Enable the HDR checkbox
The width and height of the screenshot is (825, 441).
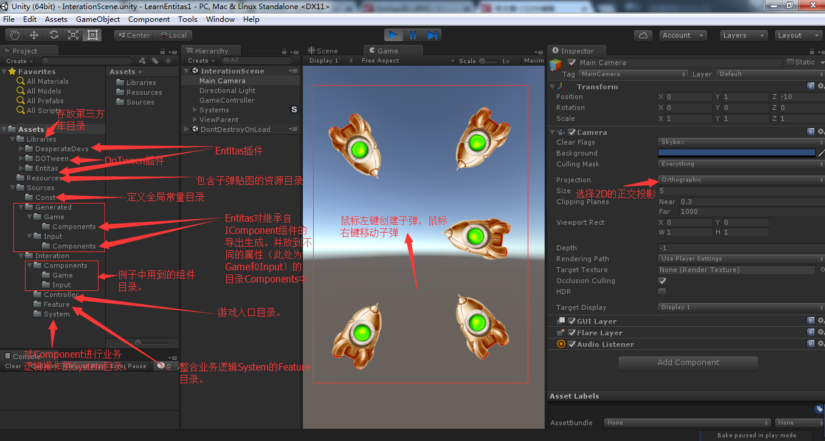tap(663, 292)
